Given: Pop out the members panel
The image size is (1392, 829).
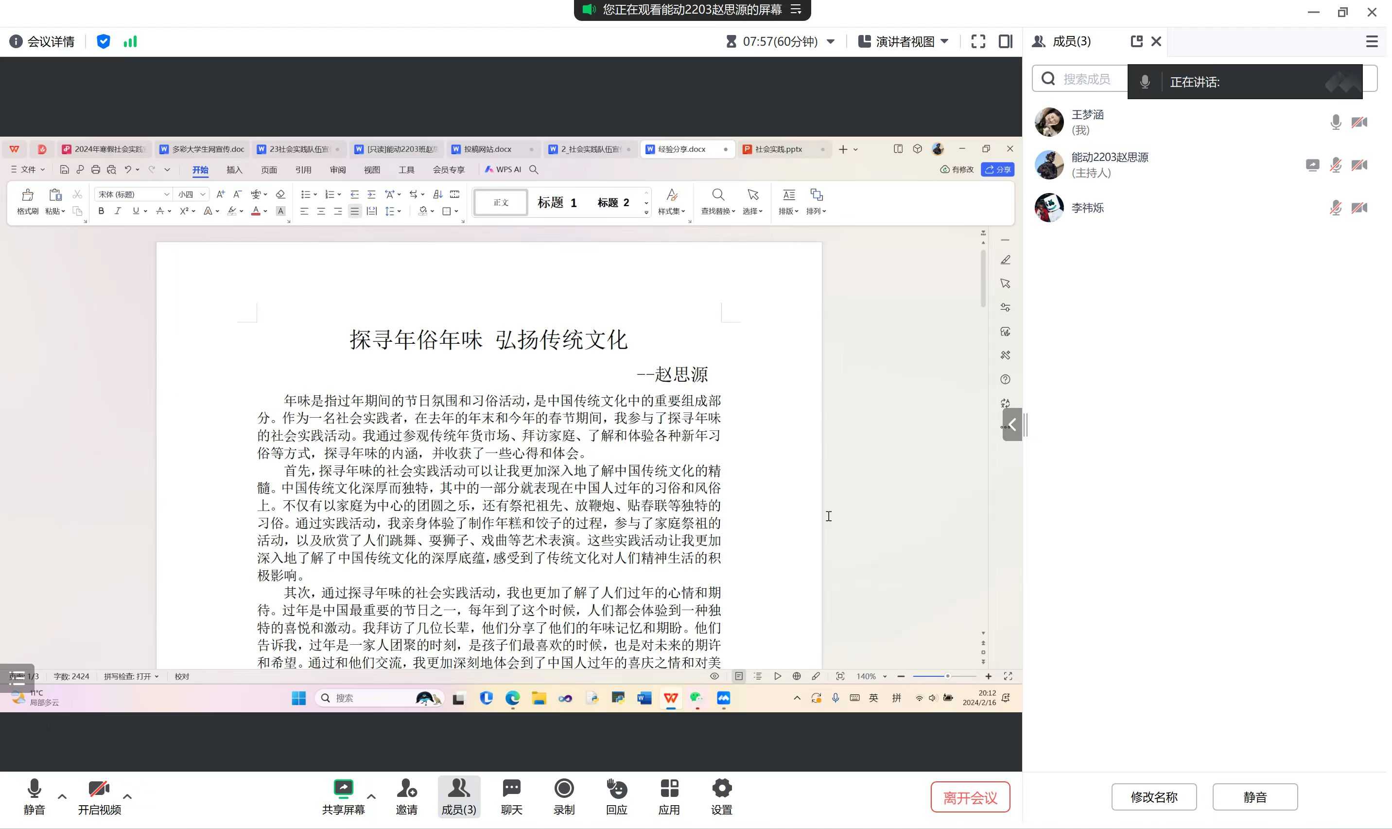Looking at the screenshot, I should point(1136,41).
